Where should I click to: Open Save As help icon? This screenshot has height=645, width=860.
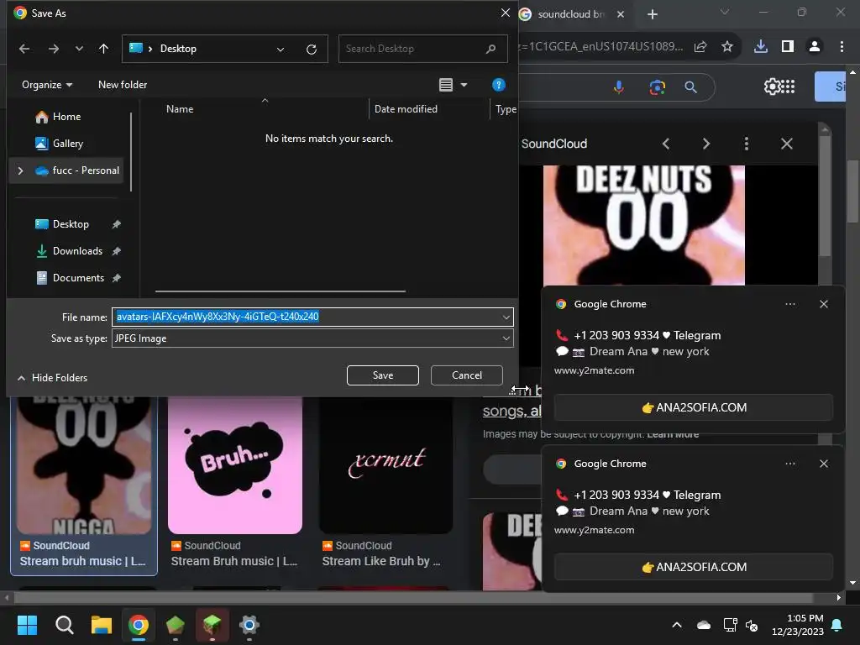tap(499, 85)
